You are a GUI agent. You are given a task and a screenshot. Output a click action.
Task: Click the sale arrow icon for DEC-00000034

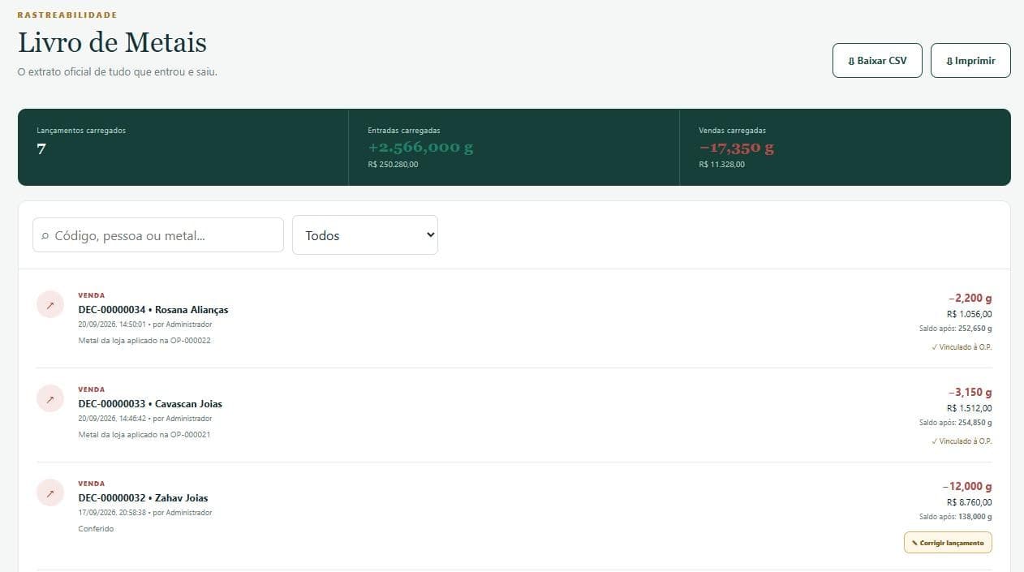[x=50, y=305]
